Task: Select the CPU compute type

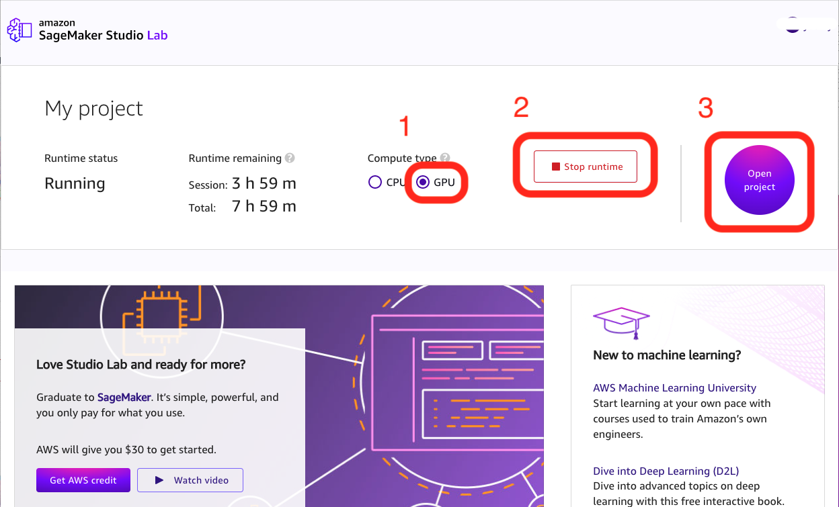Action: point(375,182)
